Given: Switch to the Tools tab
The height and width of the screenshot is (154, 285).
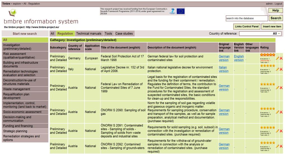Looking at the screenshot, I should (108, 34).
